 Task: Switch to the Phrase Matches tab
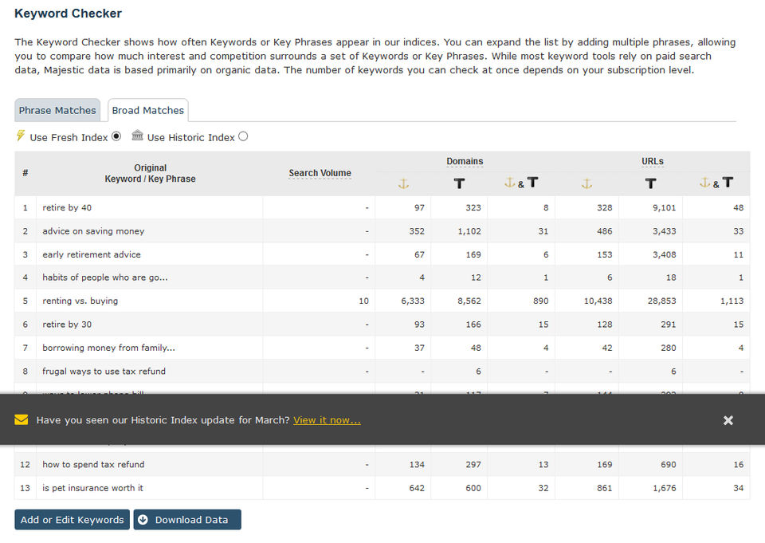click(x=57, y=110)
